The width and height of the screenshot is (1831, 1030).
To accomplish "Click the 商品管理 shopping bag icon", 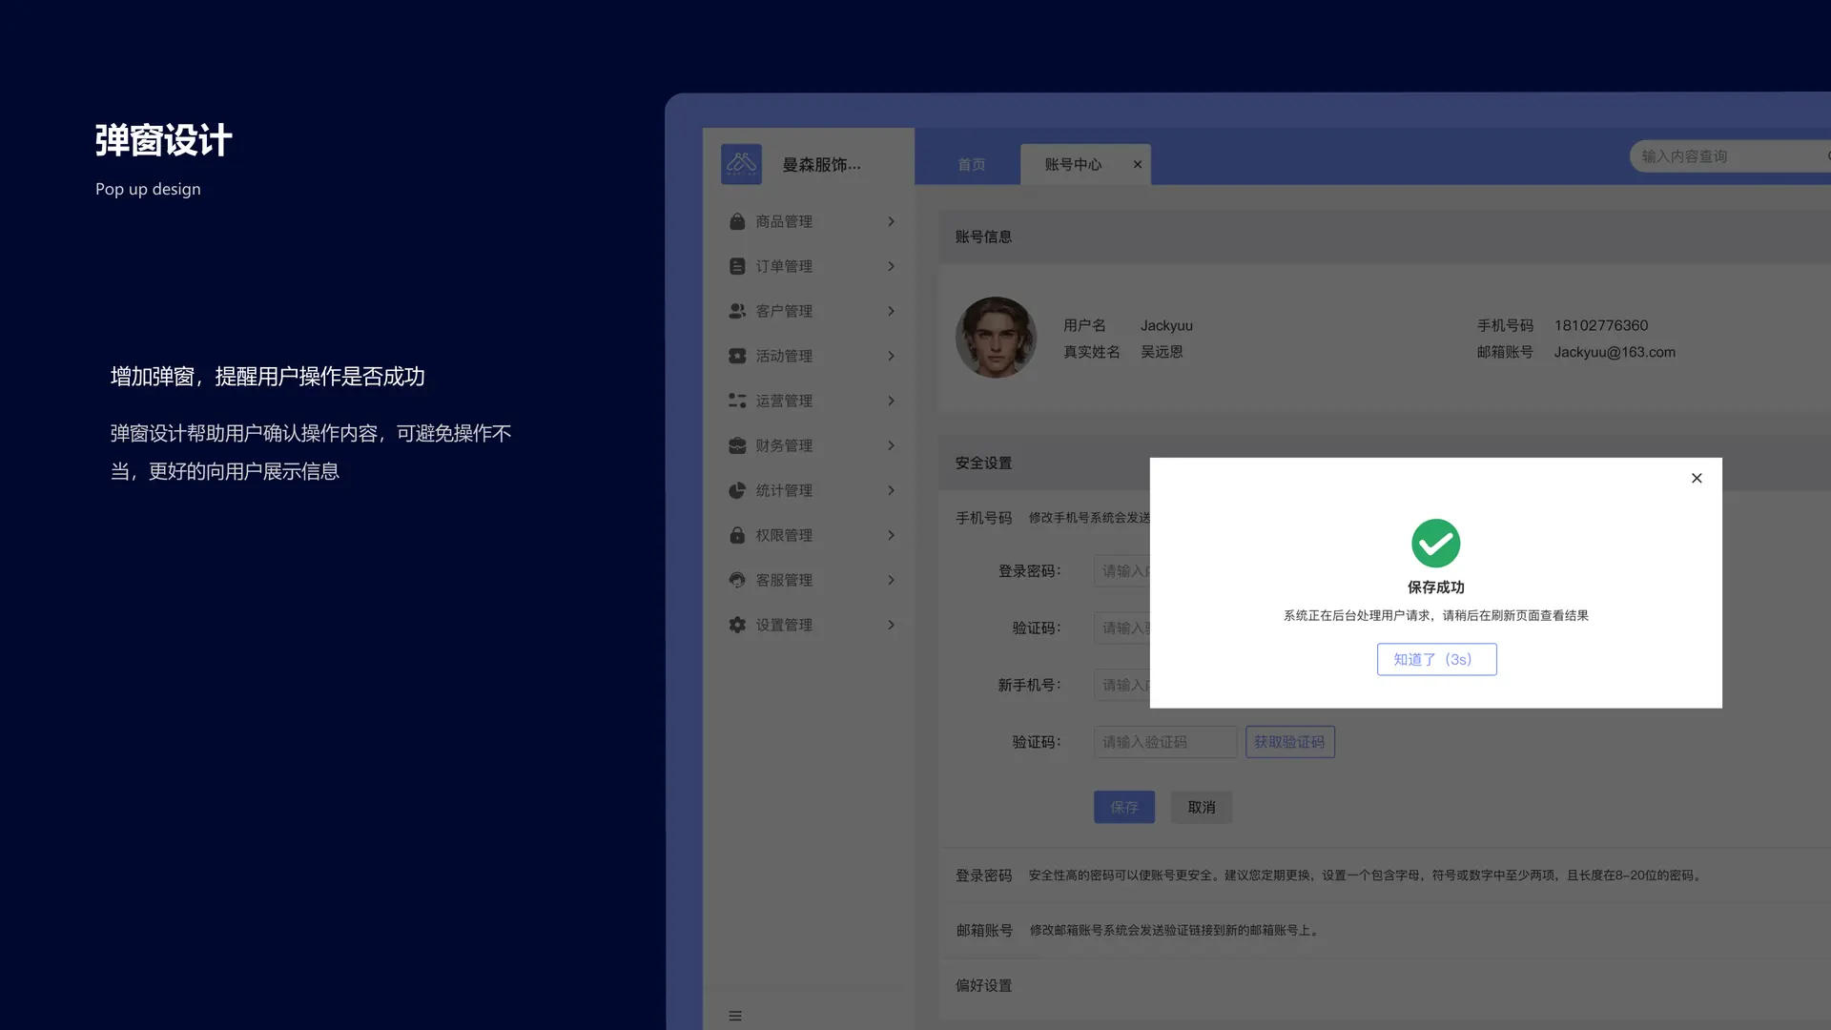I will click(737, 221).
